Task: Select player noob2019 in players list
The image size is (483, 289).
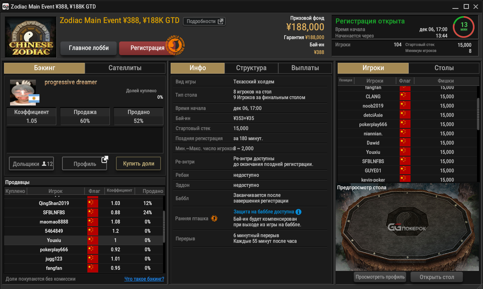Action: tap(407, 106)
